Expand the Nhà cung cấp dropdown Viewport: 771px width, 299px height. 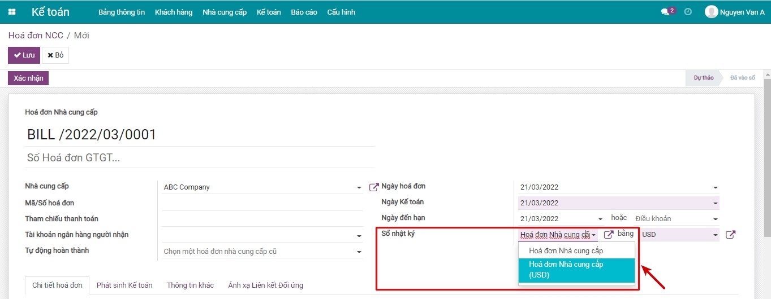point(359,188)
